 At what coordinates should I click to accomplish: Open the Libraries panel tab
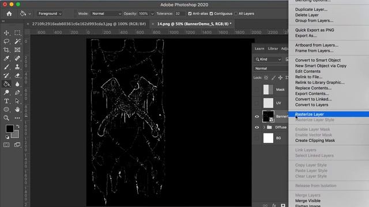point(273,48)
